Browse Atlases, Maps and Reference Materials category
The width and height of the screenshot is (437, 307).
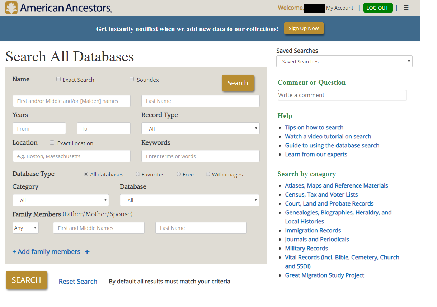pos(337,185)
